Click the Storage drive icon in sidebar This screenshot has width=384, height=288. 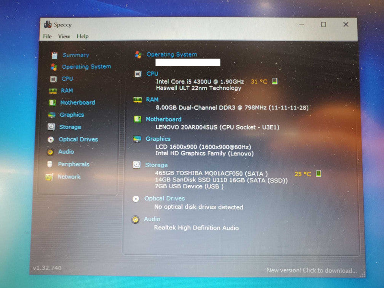pos(51,127)
